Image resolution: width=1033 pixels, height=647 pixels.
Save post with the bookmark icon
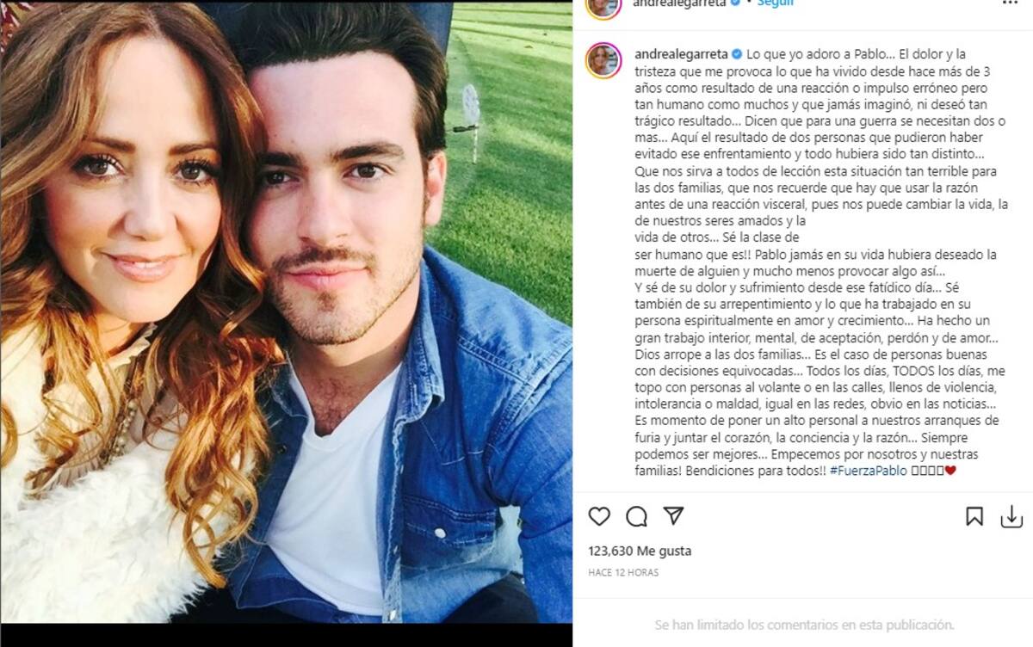coord(974,516)
